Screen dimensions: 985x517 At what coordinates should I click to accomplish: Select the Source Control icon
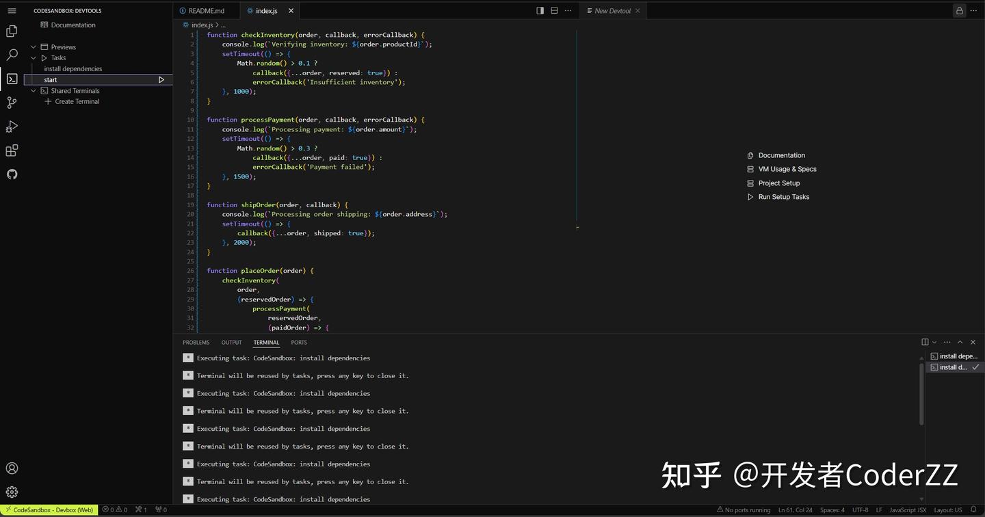coord(12,103)
